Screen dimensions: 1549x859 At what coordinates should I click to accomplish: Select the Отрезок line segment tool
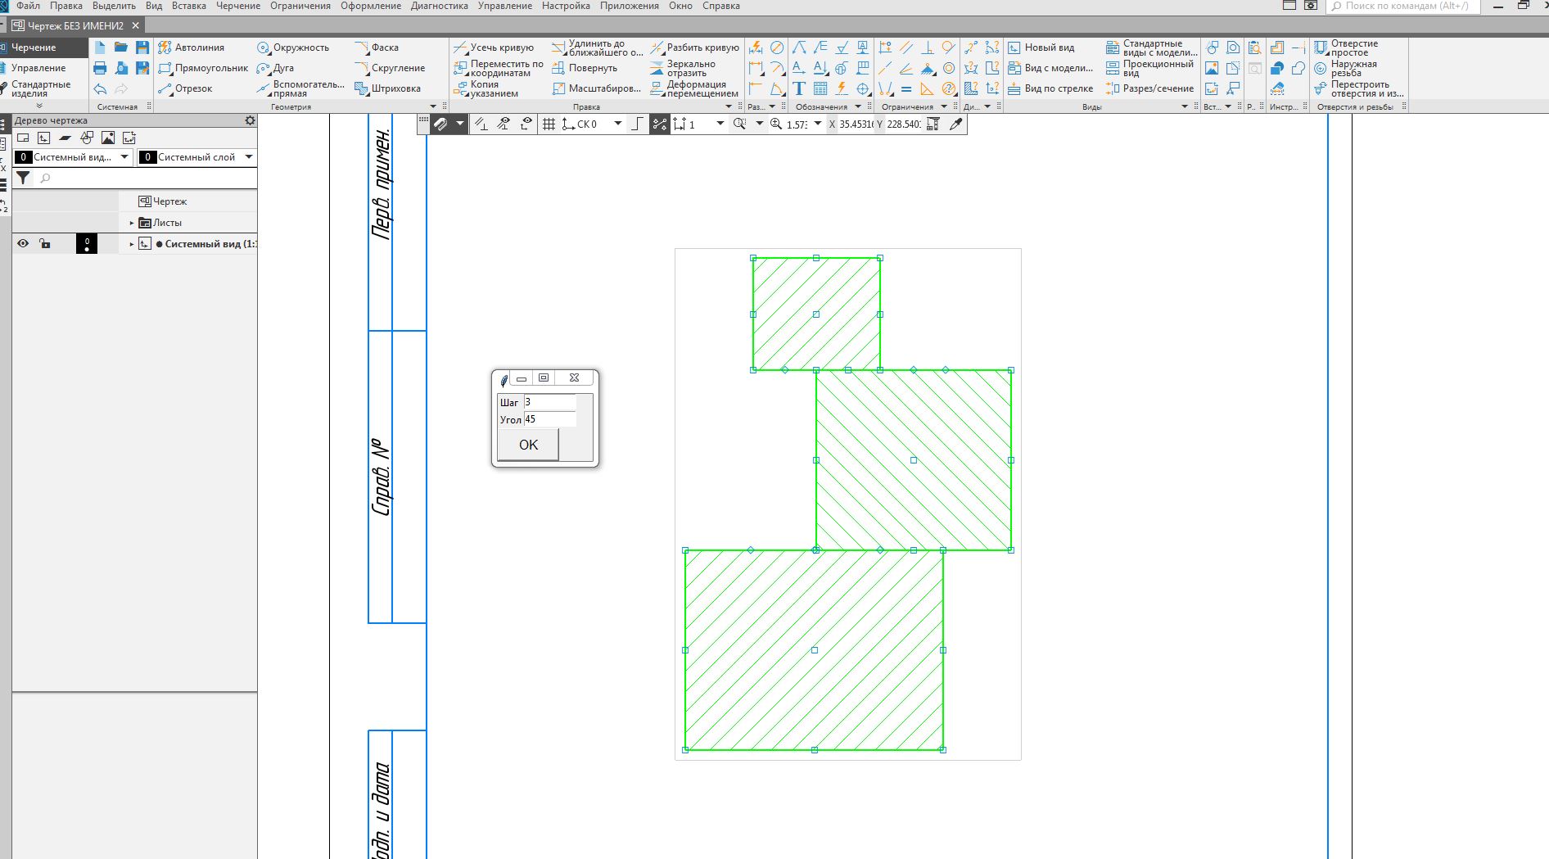[185, 88]
